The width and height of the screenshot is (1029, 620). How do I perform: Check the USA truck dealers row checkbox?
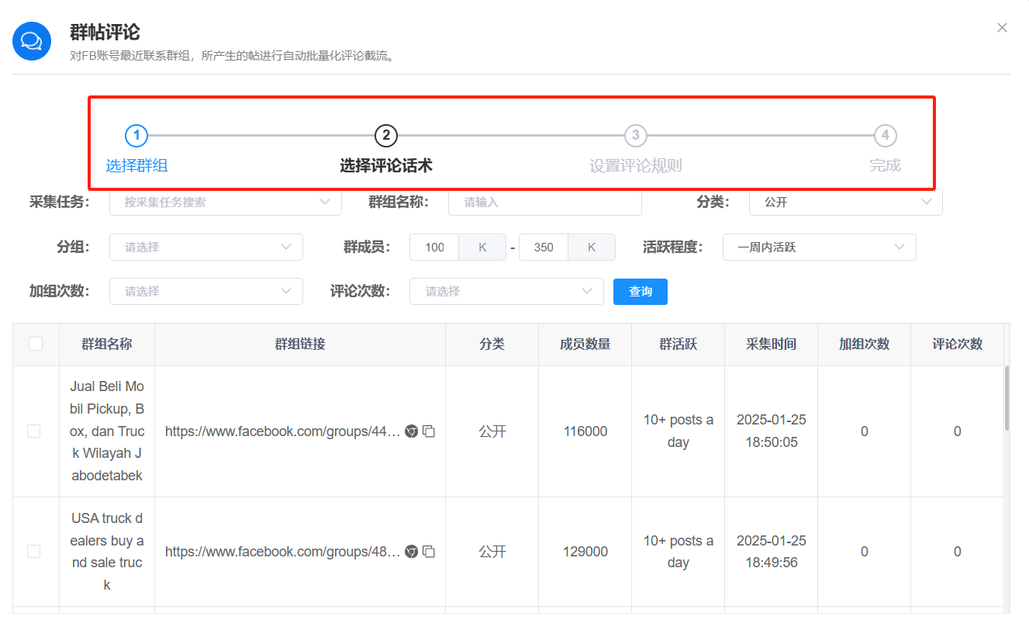click(34, 551)
